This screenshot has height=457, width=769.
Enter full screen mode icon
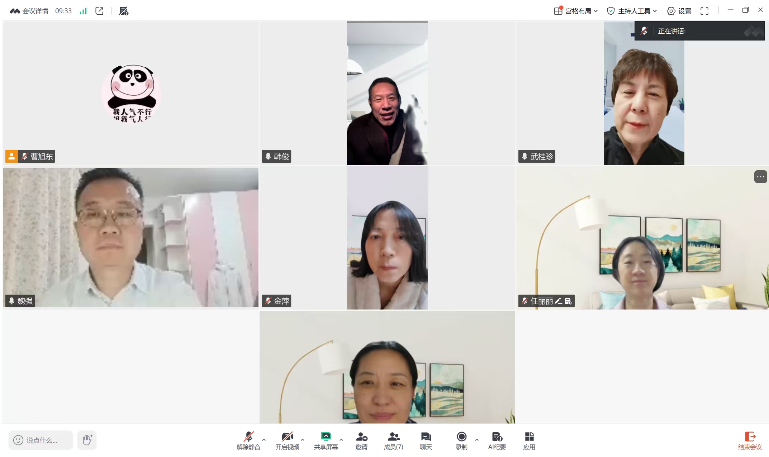click(x=704, y=11)
